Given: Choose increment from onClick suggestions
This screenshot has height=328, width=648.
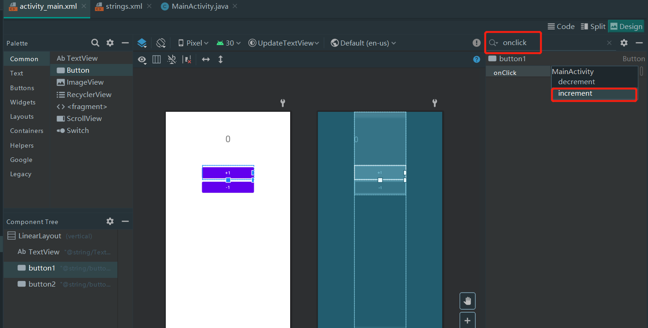Looking at the screenshot, I should 594,93.
